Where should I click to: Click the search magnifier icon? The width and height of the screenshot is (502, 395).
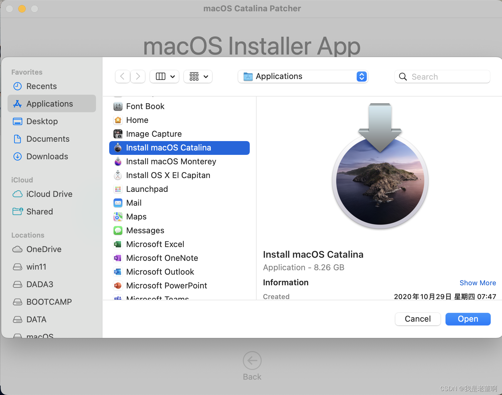tap(403, 77)
